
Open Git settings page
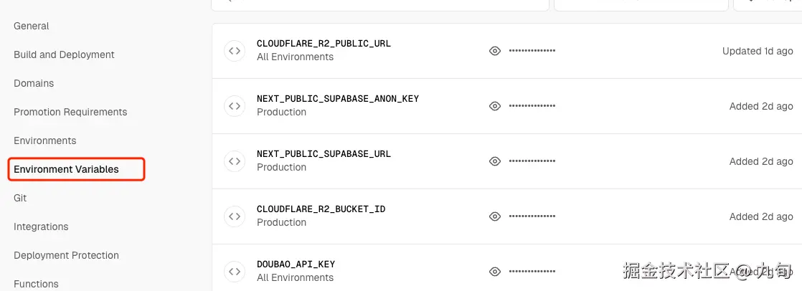(20, 198)
